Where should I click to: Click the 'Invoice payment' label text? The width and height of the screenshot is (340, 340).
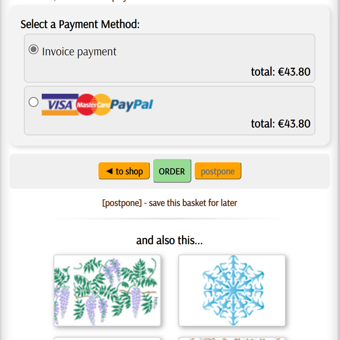pyautogui.click(x=79, y=51)
